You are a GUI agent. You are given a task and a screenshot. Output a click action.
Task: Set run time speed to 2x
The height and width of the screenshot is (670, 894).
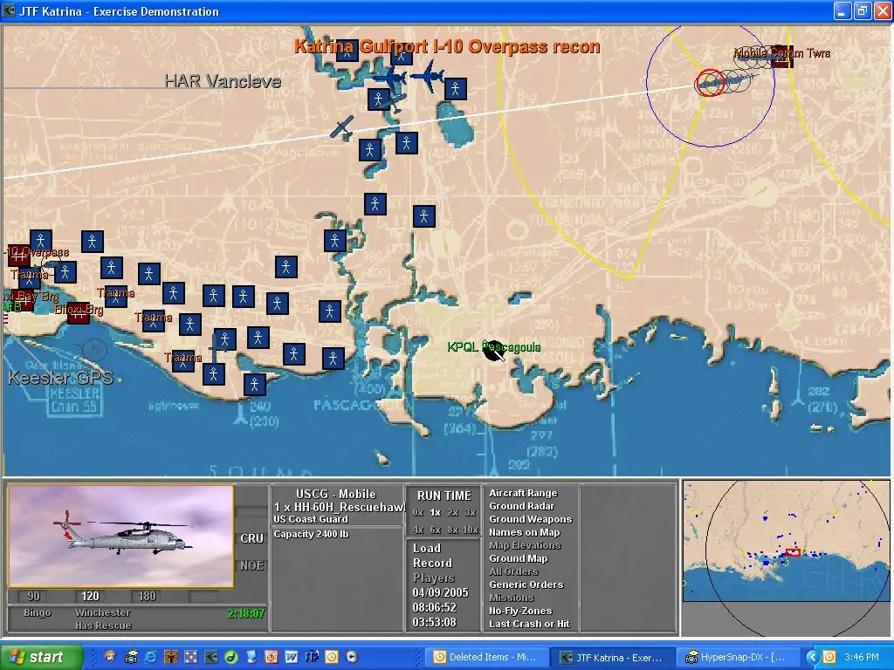(452, 513)
